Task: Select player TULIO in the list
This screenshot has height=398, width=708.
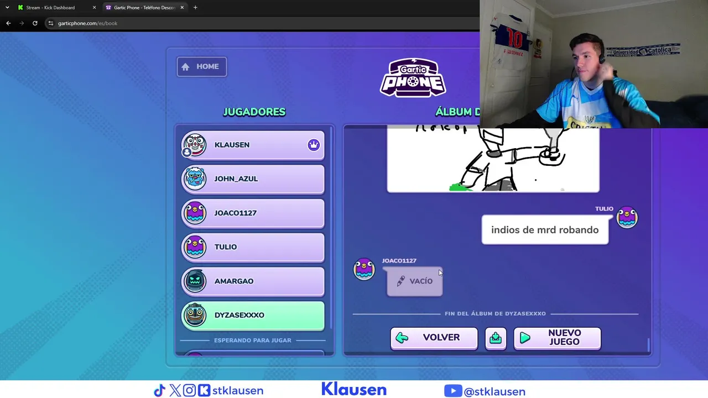Action: [x=253, y=247]
